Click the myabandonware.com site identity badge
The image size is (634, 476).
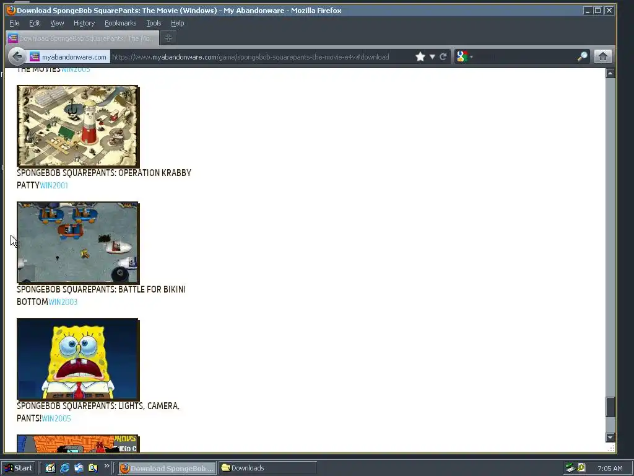pos(68,56)
